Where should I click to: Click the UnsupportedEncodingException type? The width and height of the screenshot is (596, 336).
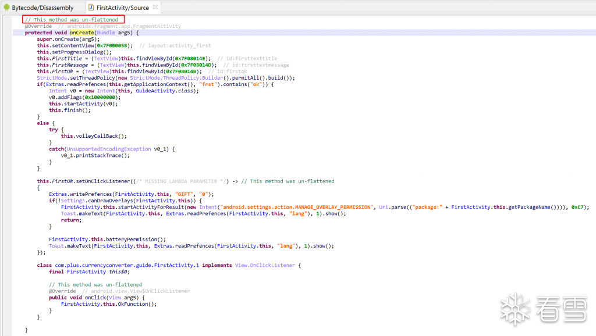coord(109,149)
